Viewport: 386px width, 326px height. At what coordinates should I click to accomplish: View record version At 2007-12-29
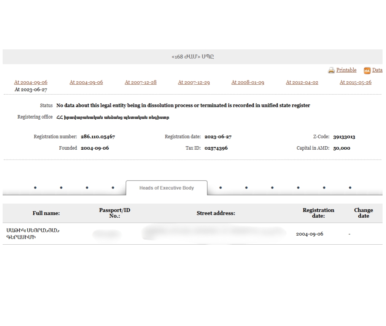click(x=194, y=82)
